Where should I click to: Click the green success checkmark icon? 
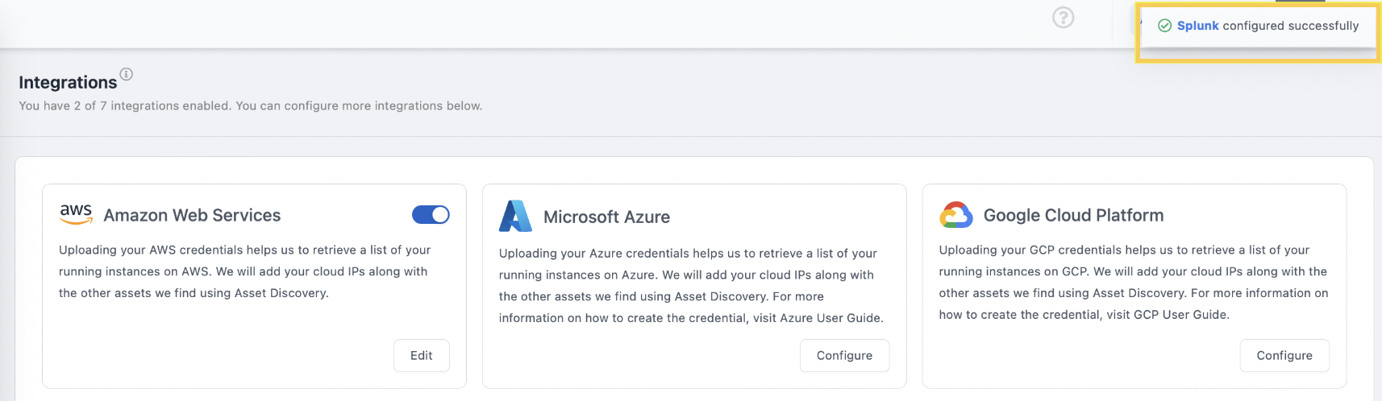(x=1164, y=26)
